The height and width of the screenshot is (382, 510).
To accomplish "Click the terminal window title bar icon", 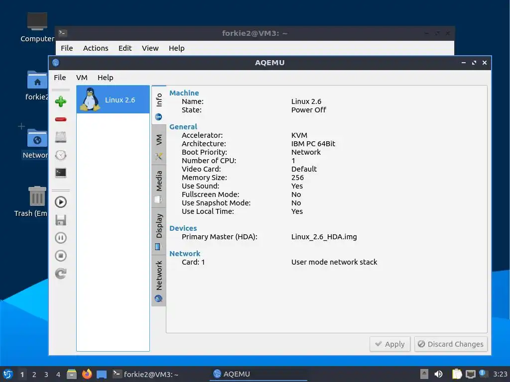I will pyautogui.click(x=62, y=33).
